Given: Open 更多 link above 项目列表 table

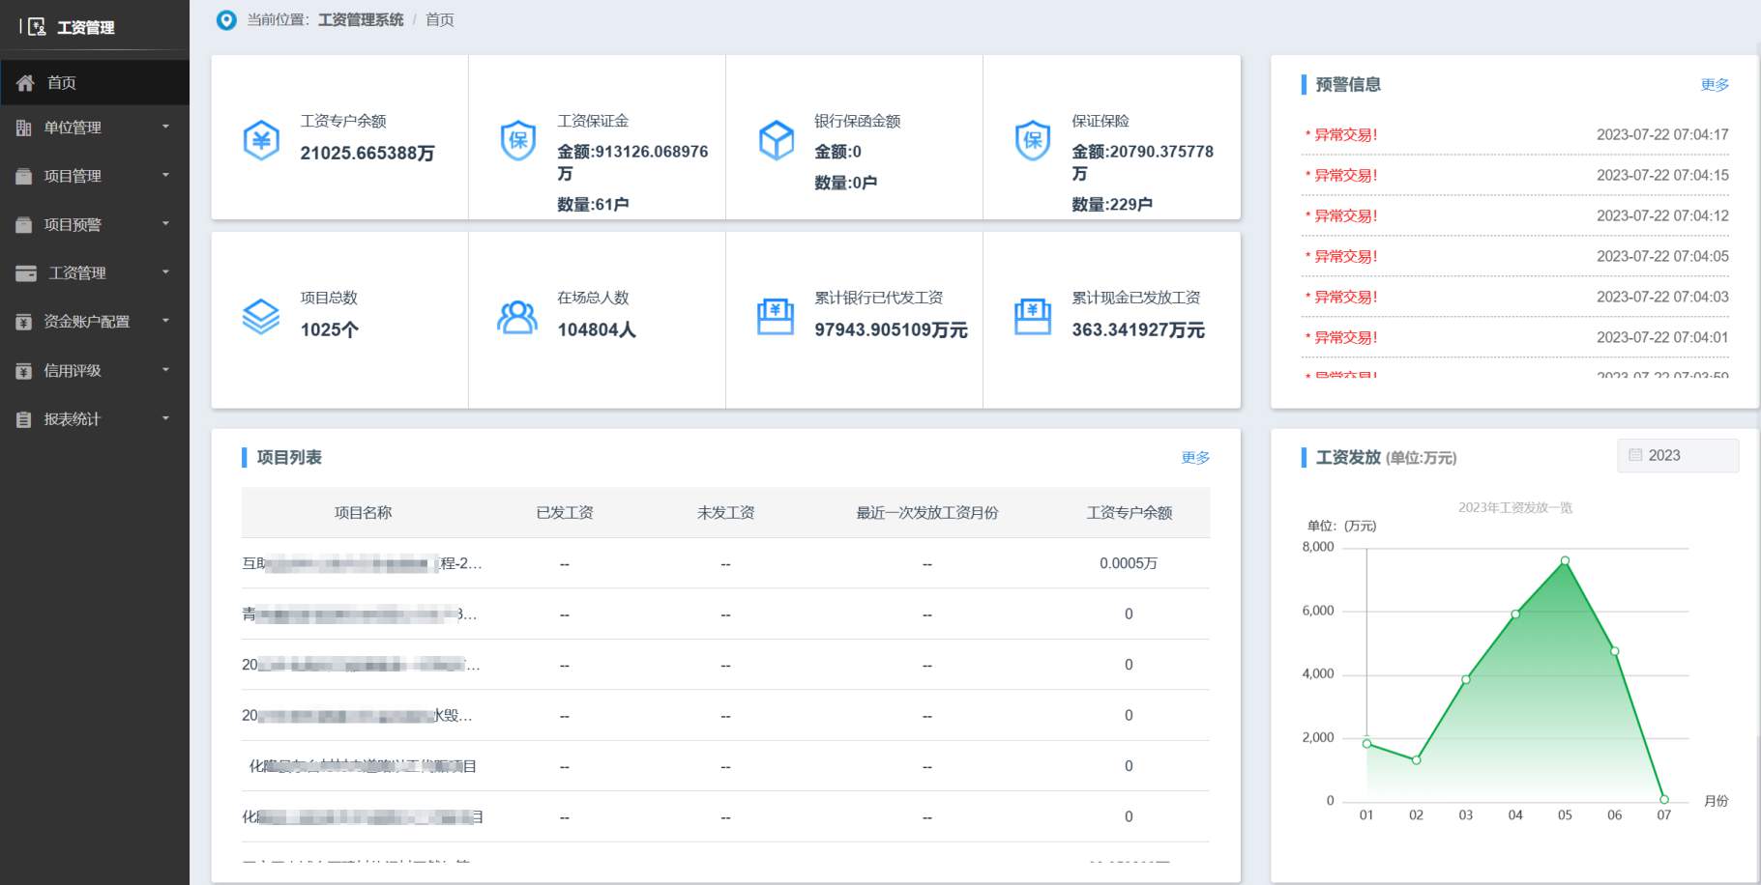Looking at the screenshot, I should click(1195, 458).
